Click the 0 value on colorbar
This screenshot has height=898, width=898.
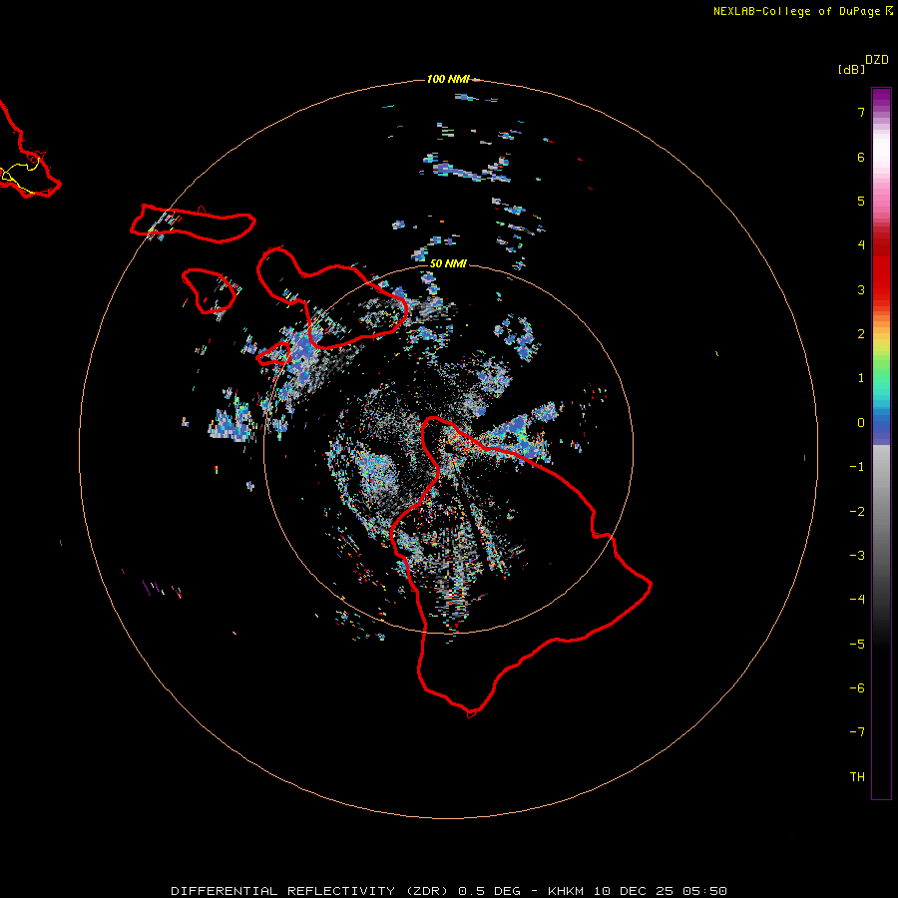(861, 423)
